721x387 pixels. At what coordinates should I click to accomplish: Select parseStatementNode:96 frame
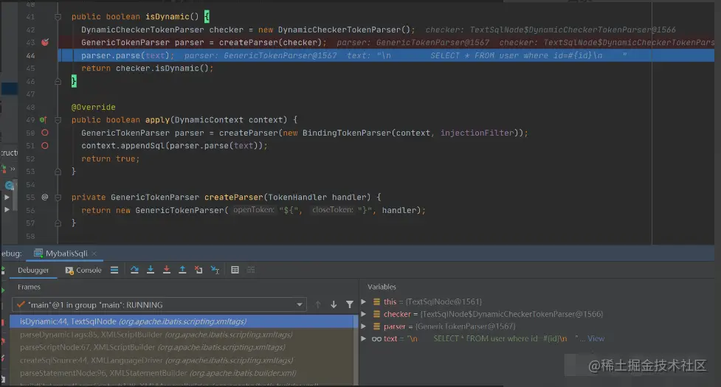point(184,373)
